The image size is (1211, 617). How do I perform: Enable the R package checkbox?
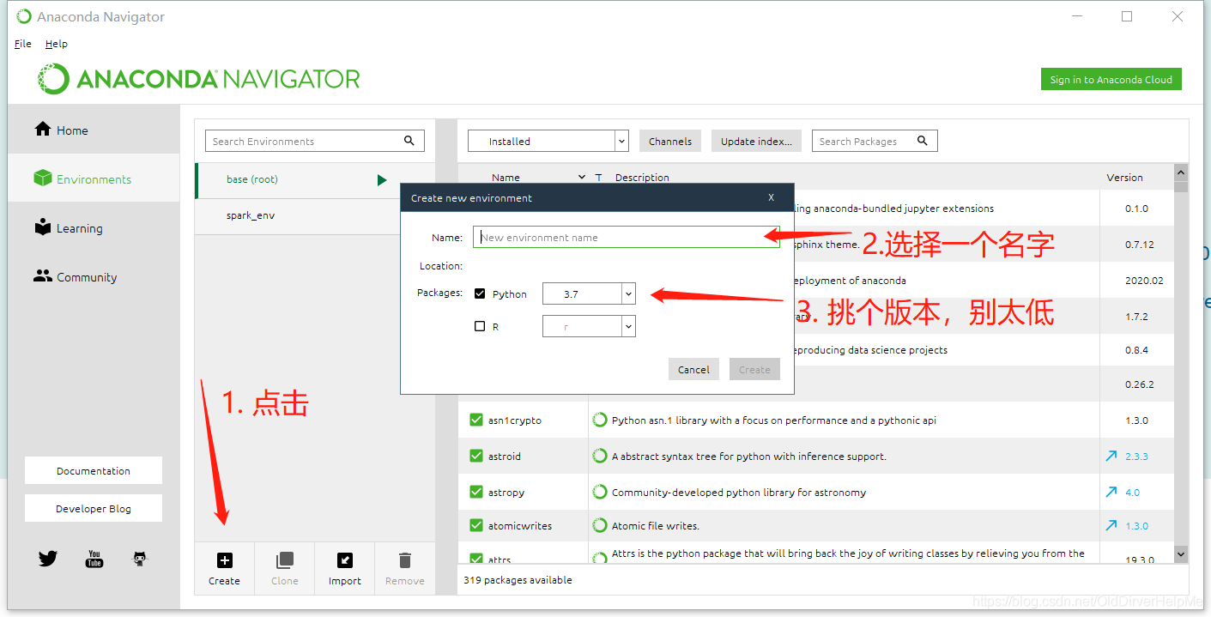(480, 326)
